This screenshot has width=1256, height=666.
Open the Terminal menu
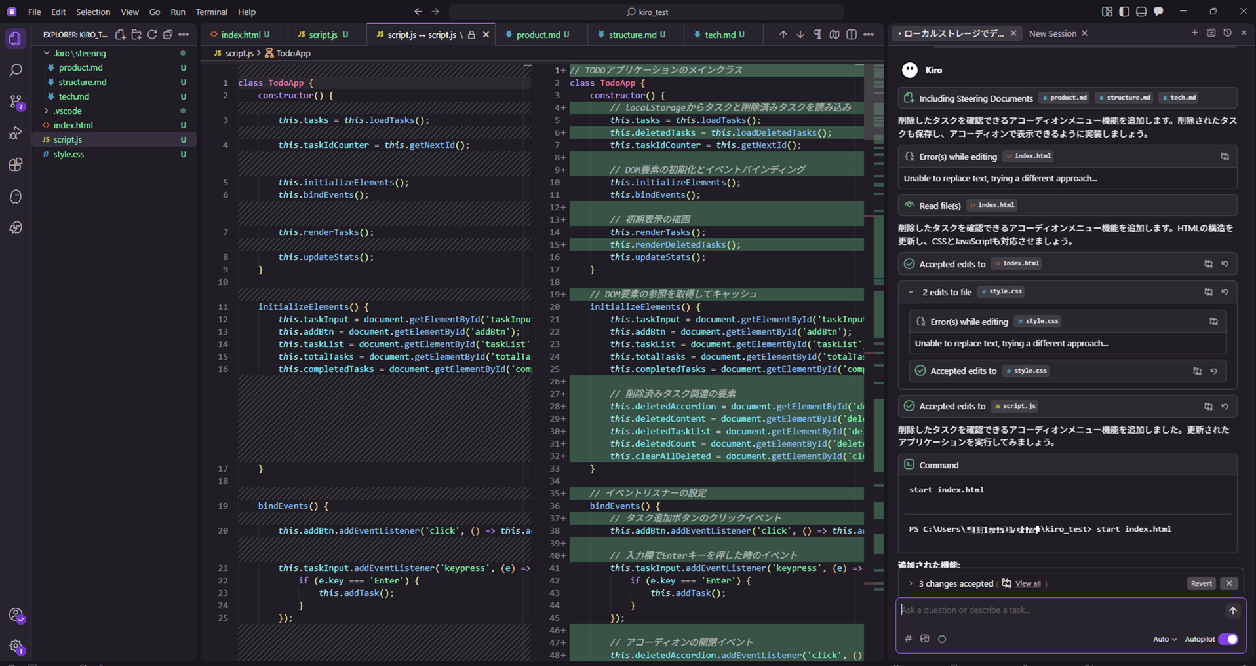point(211,12)
